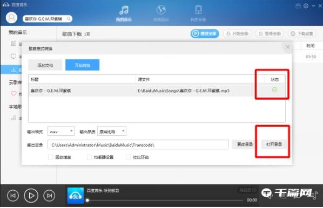The image size is (323, 208).
Task: Click the playback progress slider track
Action: click(165, 200)
